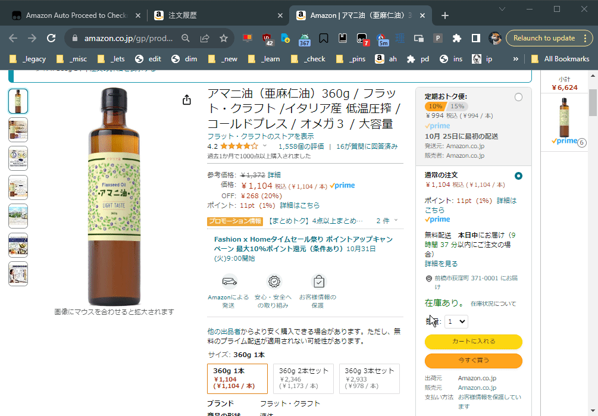
Task: Switch to the 注文履歴 tab
Action: (x=183, y=15)
